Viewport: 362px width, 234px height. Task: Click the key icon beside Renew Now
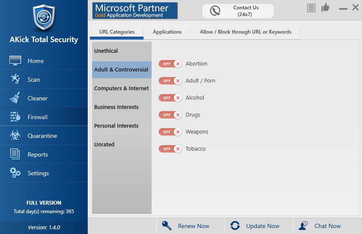(x=167, y=225)
